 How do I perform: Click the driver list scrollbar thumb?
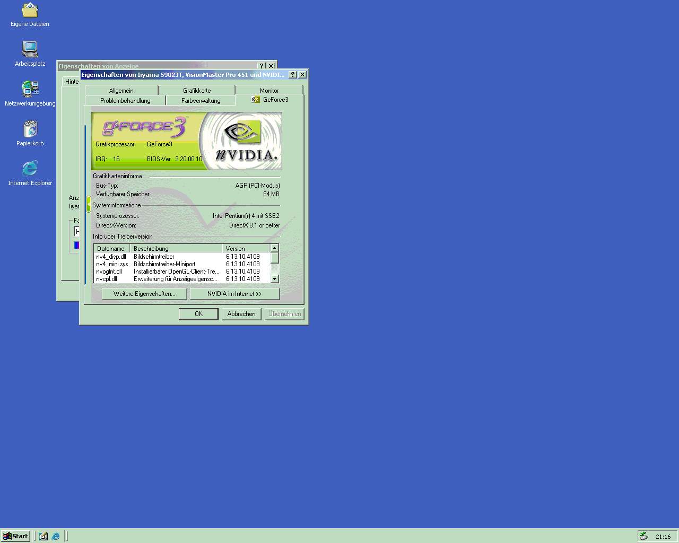click(274, 258)
